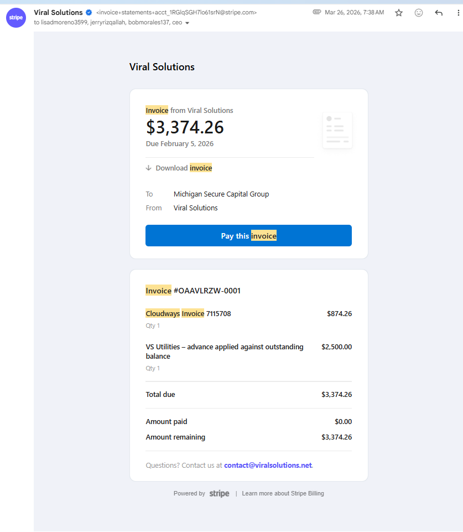Open the contact@viralsolutions.net email link
Viewport: 463px width, 532px height.
[x=268, y=465]
